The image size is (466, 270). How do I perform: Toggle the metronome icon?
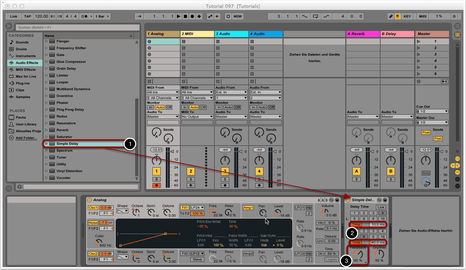[84, 17]
